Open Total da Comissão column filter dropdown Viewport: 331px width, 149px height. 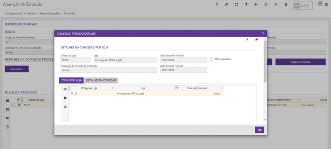click(222, 88)
